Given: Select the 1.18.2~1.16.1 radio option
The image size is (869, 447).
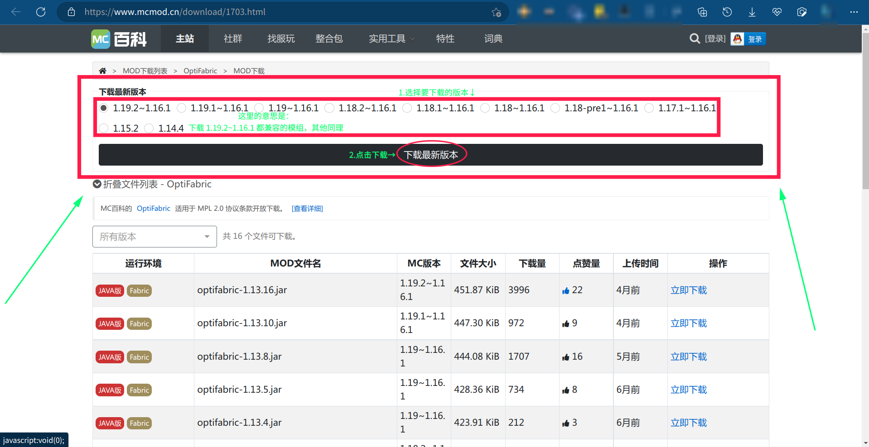Looking at the screenshot, I should 330,108.
